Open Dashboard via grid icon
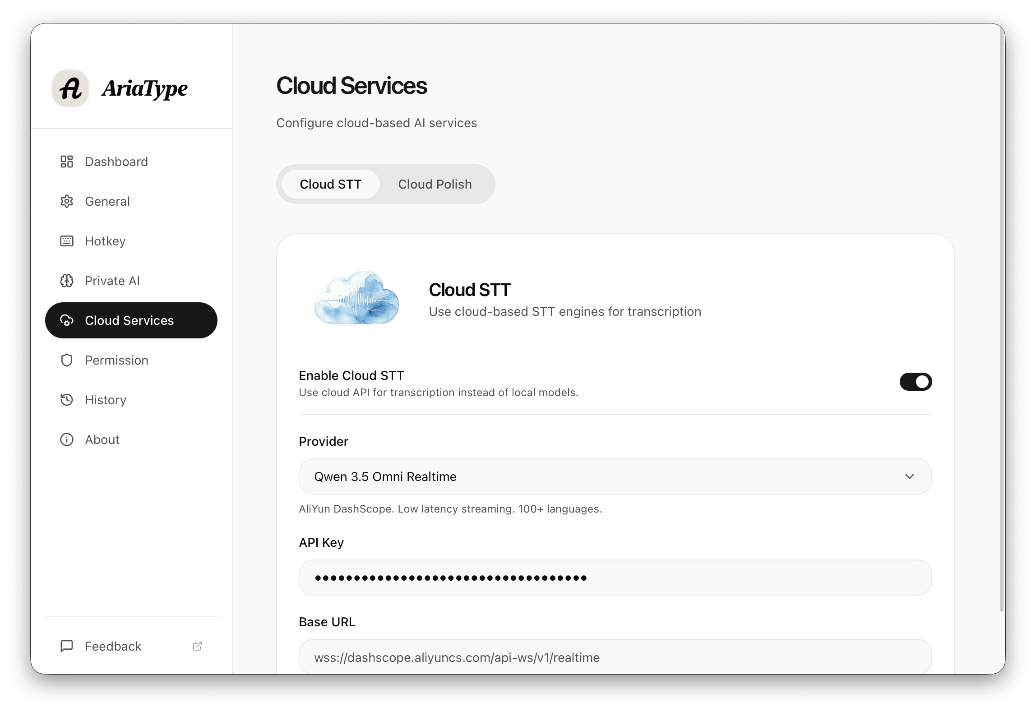 pyautogui.click(x=67, y=162)
